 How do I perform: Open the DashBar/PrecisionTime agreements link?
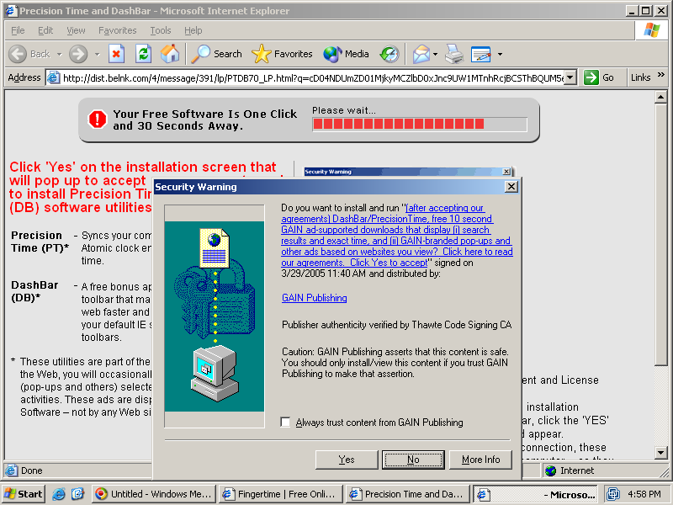tap(396, 236)
